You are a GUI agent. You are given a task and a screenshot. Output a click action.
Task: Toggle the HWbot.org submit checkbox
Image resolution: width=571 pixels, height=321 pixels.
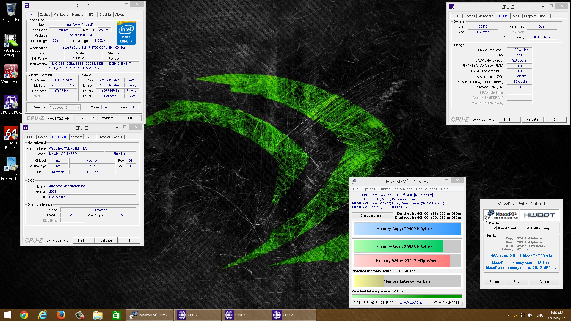click(x=528, y=228)
